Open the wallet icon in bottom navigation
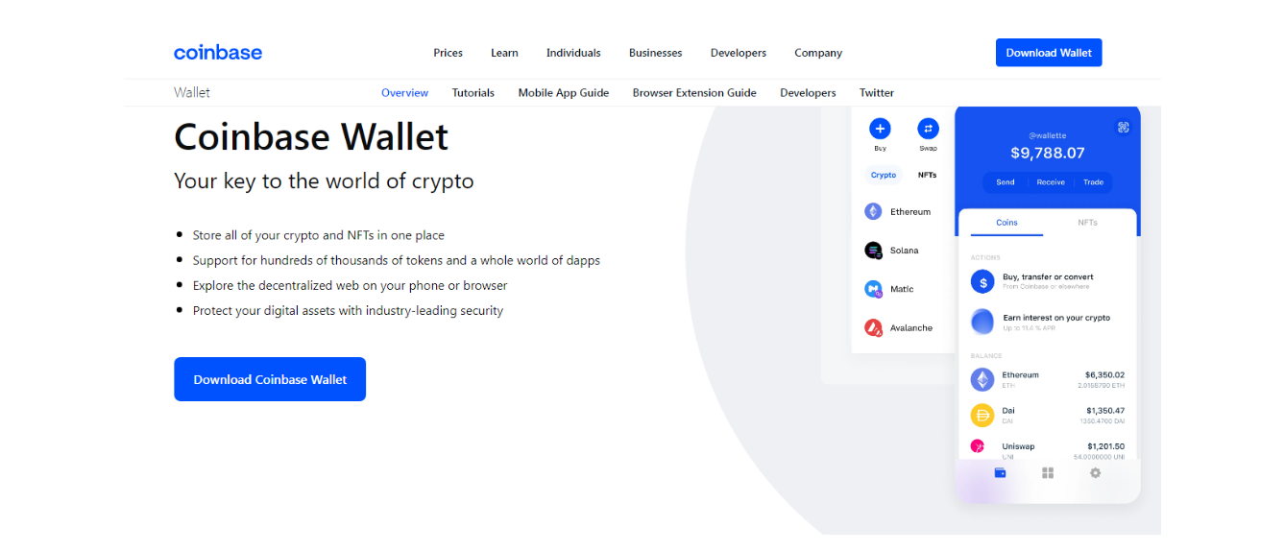The height and width of the screenshot is (551, 1285). point(1000,473)
